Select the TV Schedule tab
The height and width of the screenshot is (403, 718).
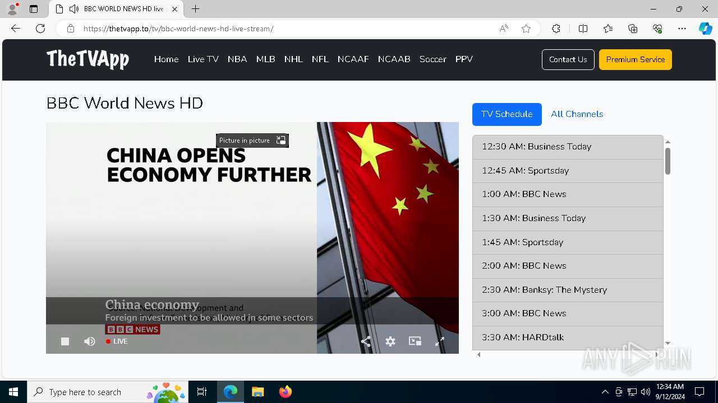tap(507, 114)
